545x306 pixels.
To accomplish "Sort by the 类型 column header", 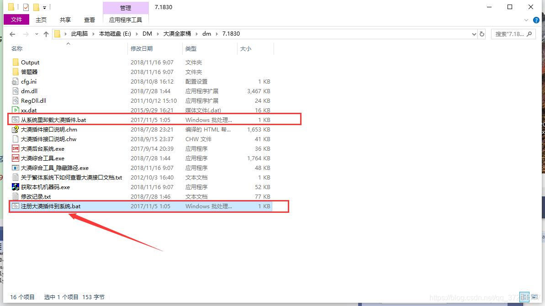I will coord(191,48).
